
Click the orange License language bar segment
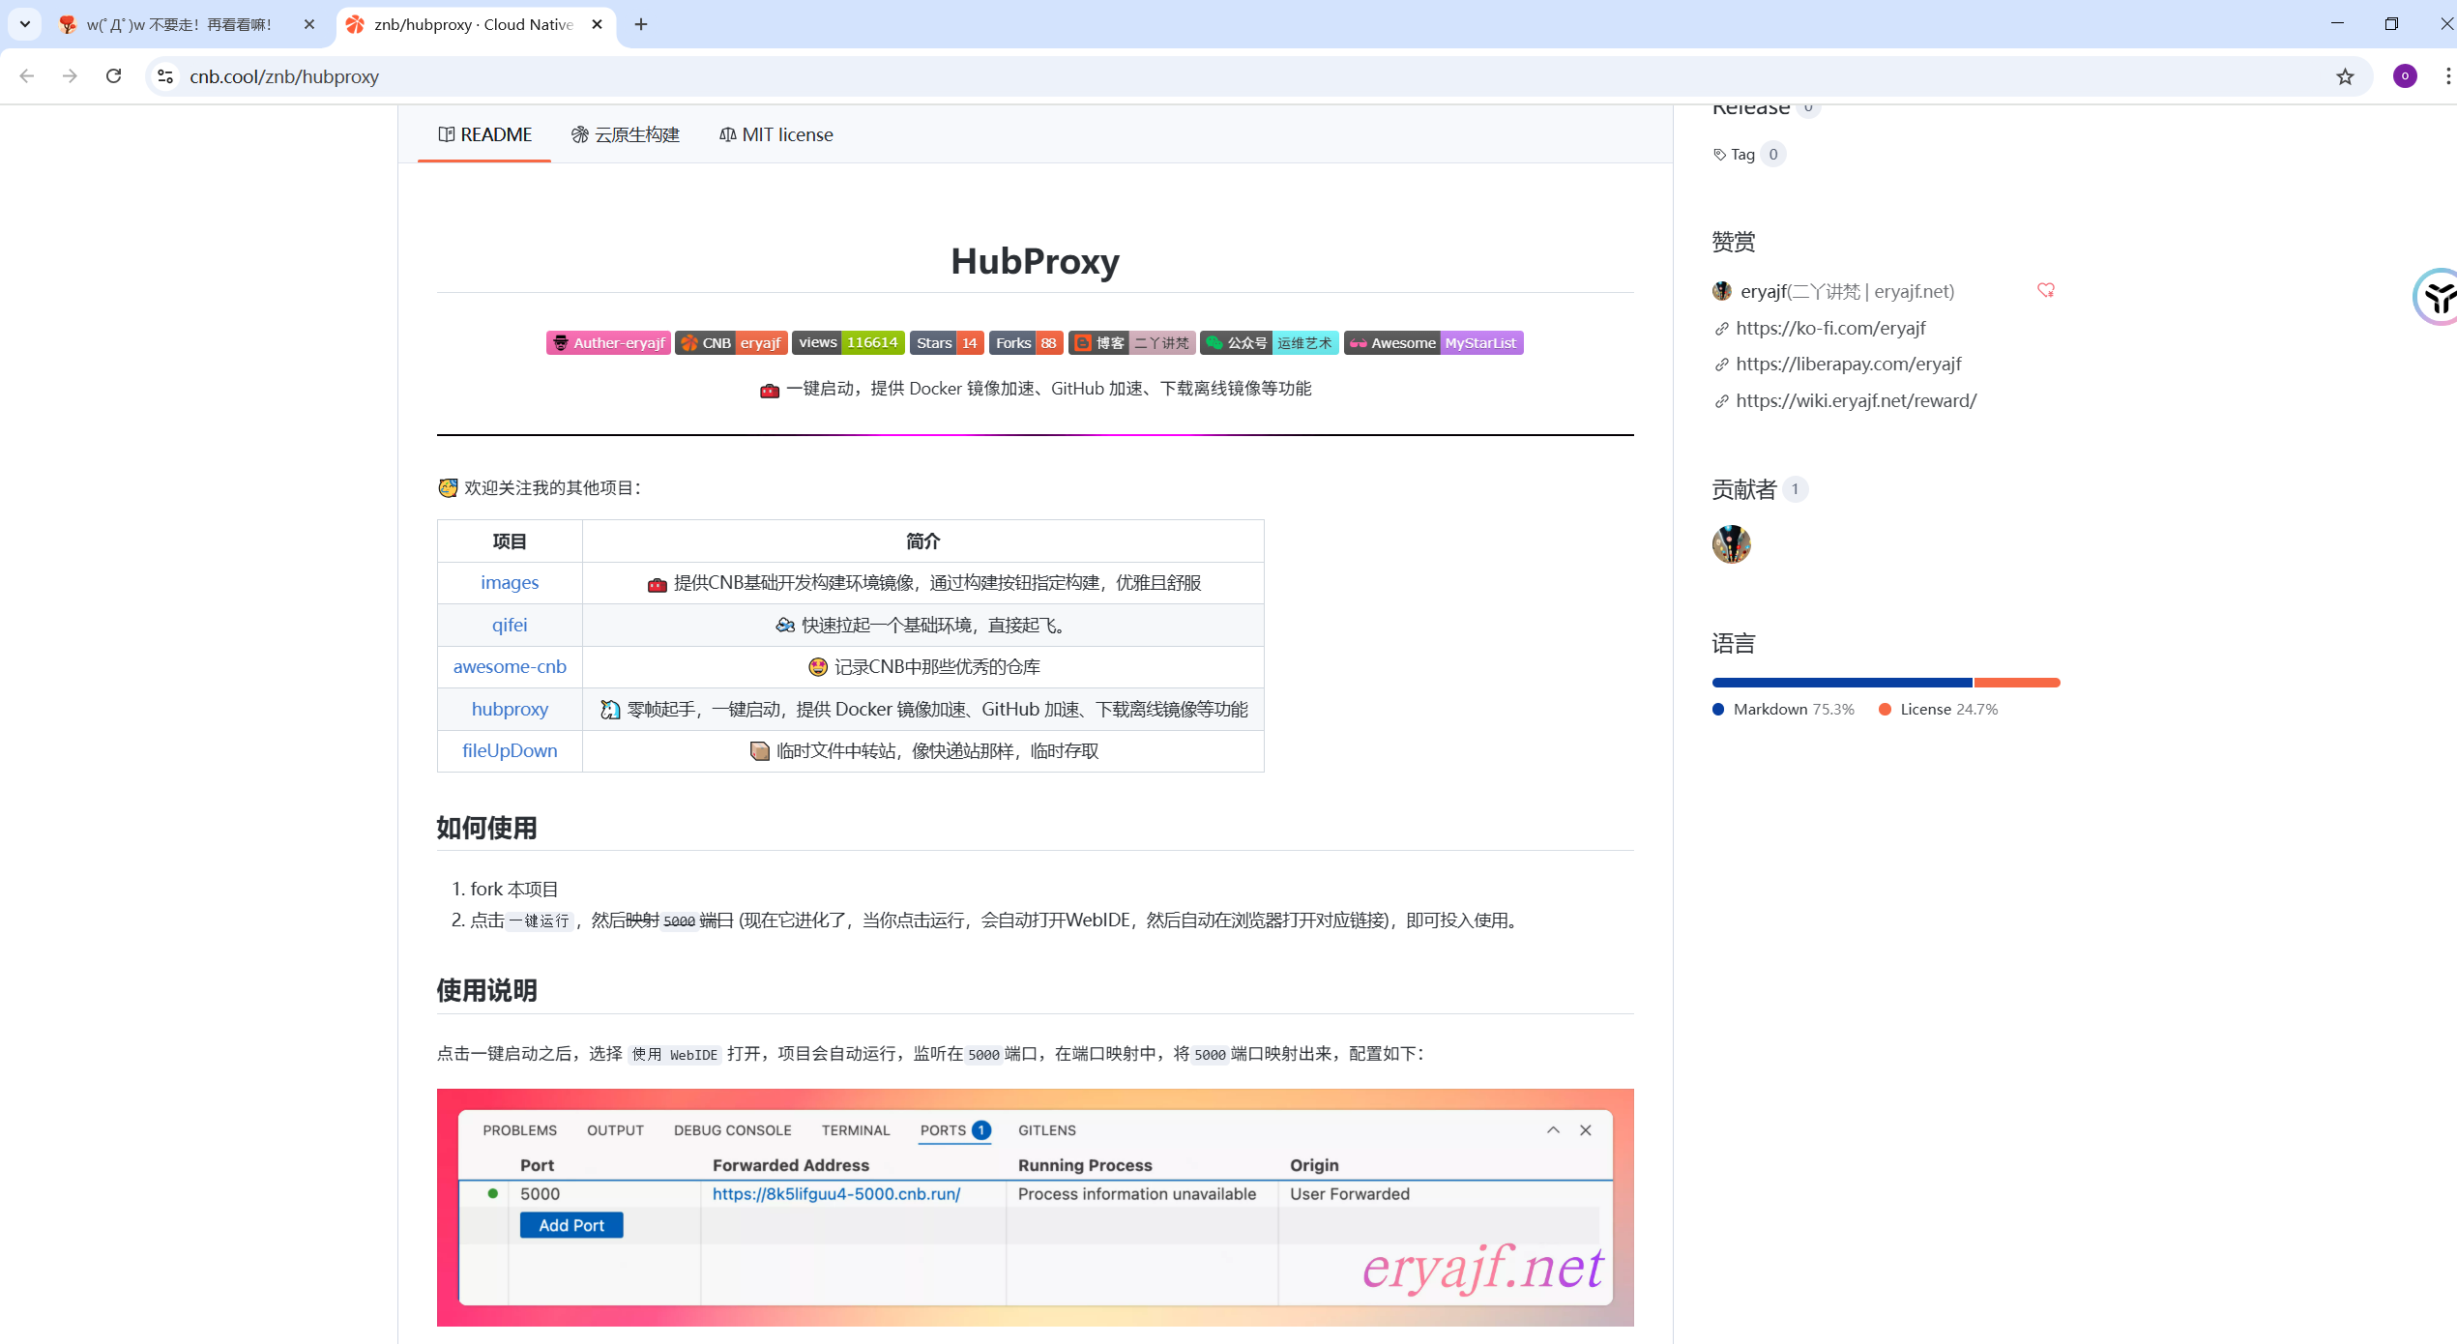coord(2017,683)
